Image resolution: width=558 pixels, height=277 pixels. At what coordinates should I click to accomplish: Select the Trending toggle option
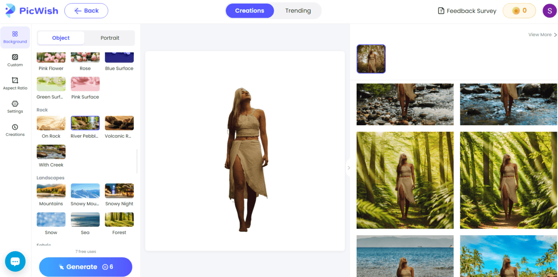298,11
